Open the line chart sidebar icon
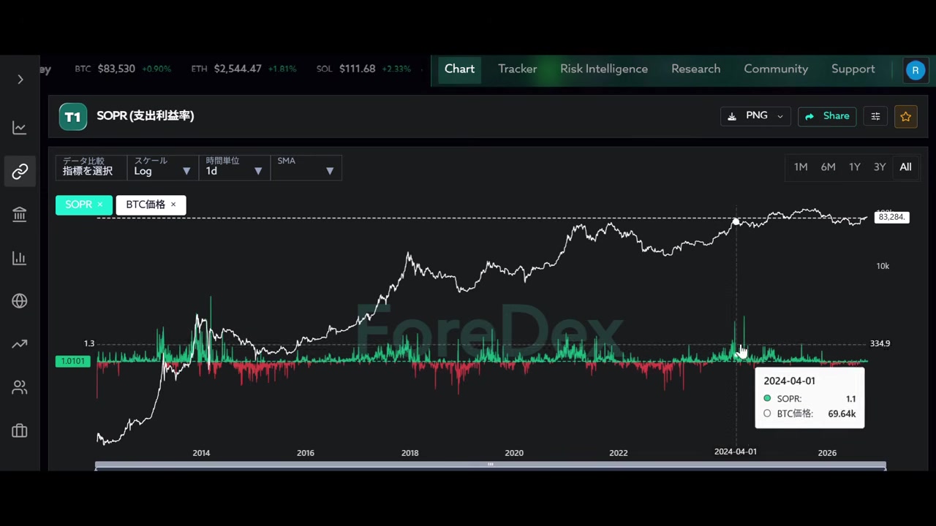 click(20, 128)
